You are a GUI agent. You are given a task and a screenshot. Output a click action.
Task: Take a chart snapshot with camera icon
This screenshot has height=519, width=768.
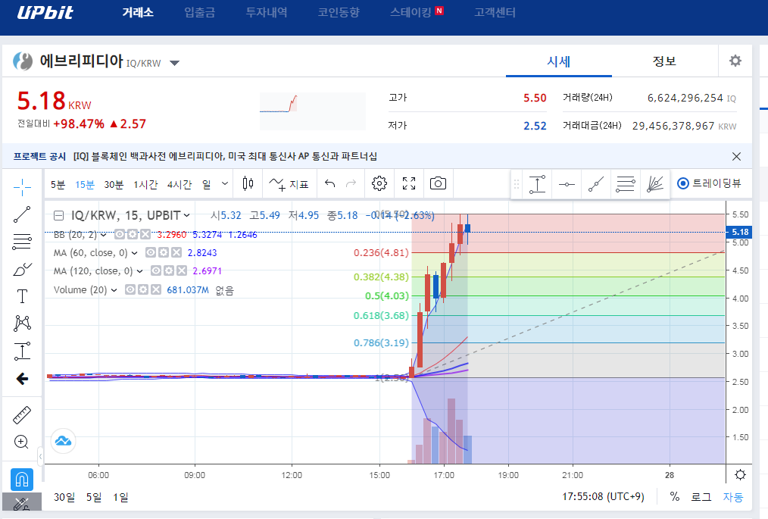point(438,184)
